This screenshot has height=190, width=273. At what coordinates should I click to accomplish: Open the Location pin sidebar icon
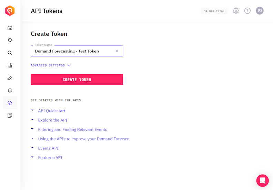pyautogui.click(x=10, y=40)
